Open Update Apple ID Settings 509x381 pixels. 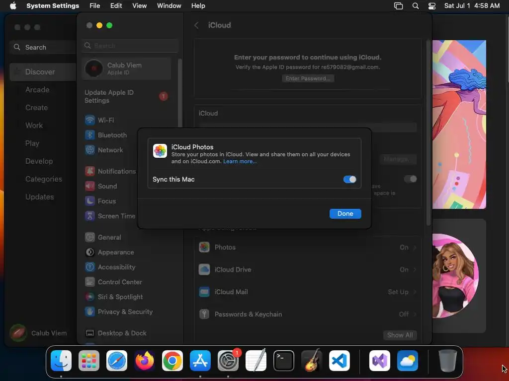pos(126,97)
